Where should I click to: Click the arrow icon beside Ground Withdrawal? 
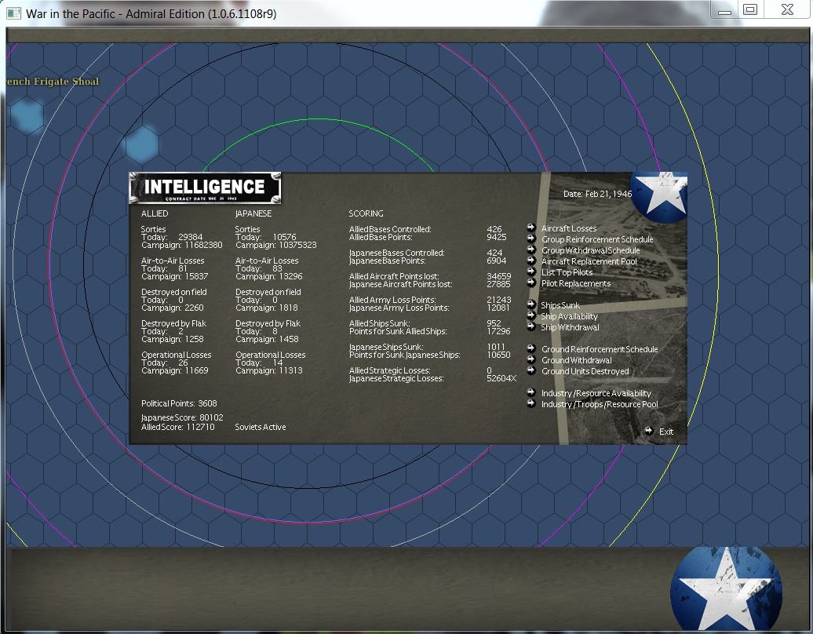click(x=531, y=359)
